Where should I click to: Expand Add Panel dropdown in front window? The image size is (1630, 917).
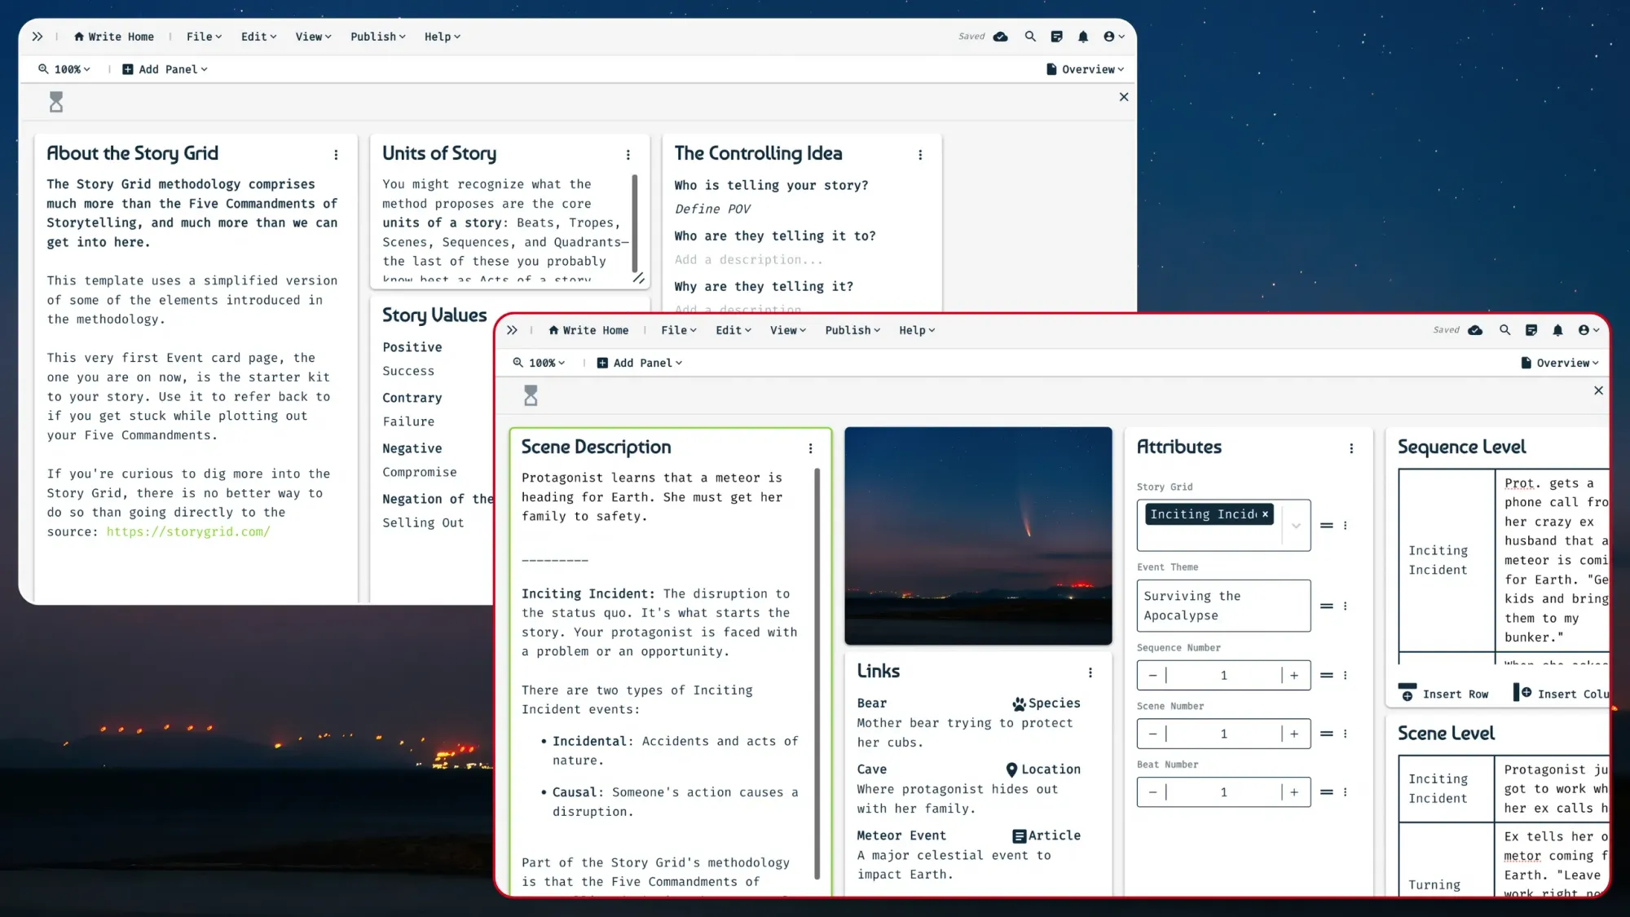(640, 363)
